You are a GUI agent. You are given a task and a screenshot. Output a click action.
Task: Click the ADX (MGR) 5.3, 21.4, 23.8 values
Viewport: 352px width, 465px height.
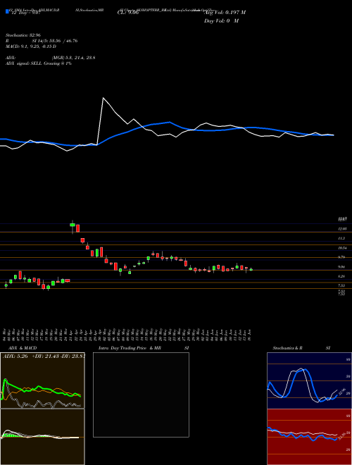(x=73, y=58)
